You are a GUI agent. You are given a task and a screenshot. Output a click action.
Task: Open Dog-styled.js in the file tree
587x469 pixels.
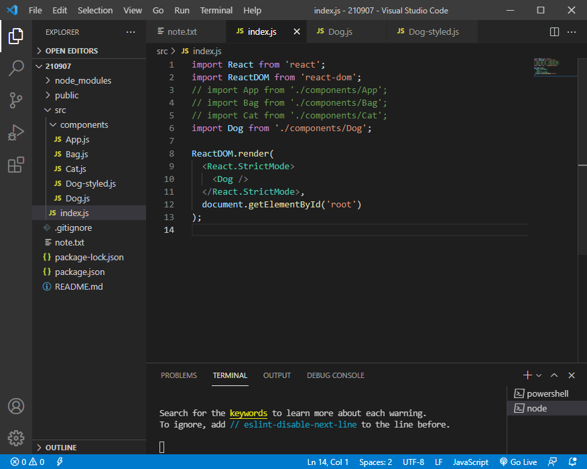coord(89,183)
